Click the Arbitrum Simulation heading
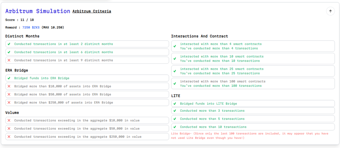The height and width of the screenshot is (148, 340). pos(38,11)
